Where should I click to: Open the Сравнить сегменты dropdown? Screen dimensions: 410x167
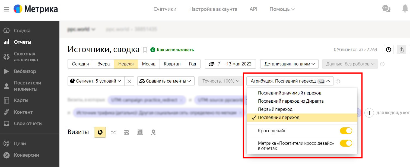pos(166,81)
